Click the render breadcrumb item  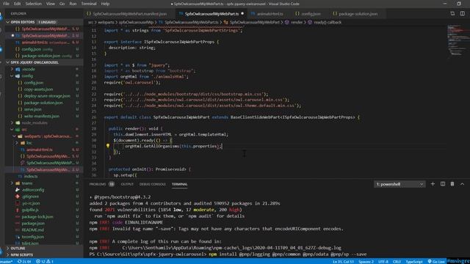point(297,22)
